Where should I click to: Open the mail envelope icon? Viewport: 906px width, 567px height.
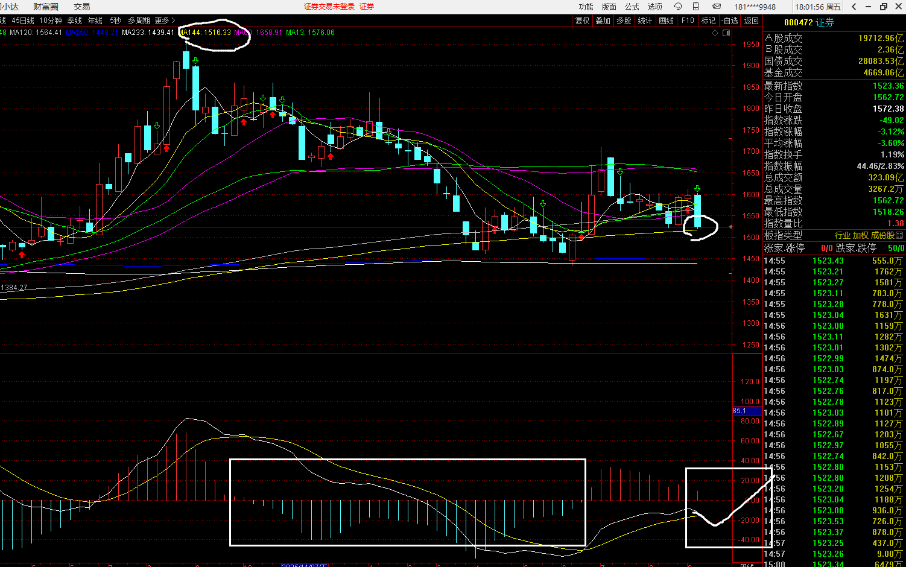[716, 7]
